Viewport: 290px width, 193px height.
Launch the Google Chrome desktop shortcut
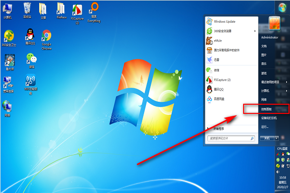pyautogui.click(x=46, y=40)
